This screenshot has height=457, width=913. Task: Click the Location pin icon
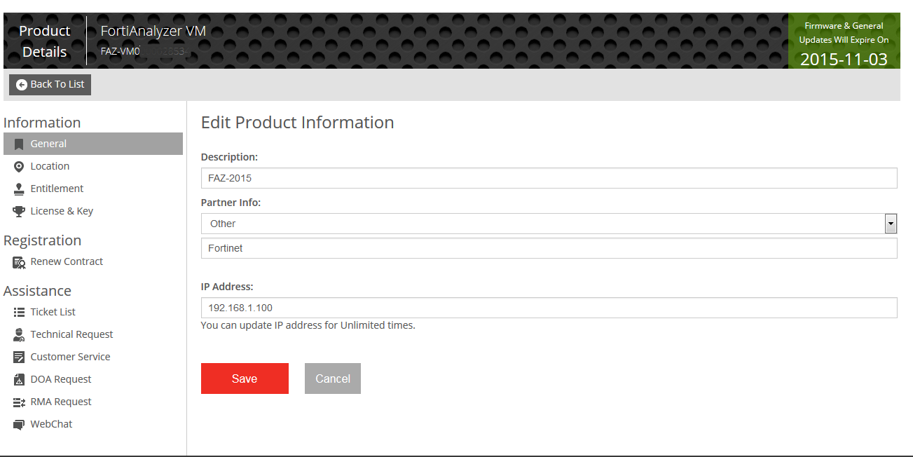tap(19, 167)
